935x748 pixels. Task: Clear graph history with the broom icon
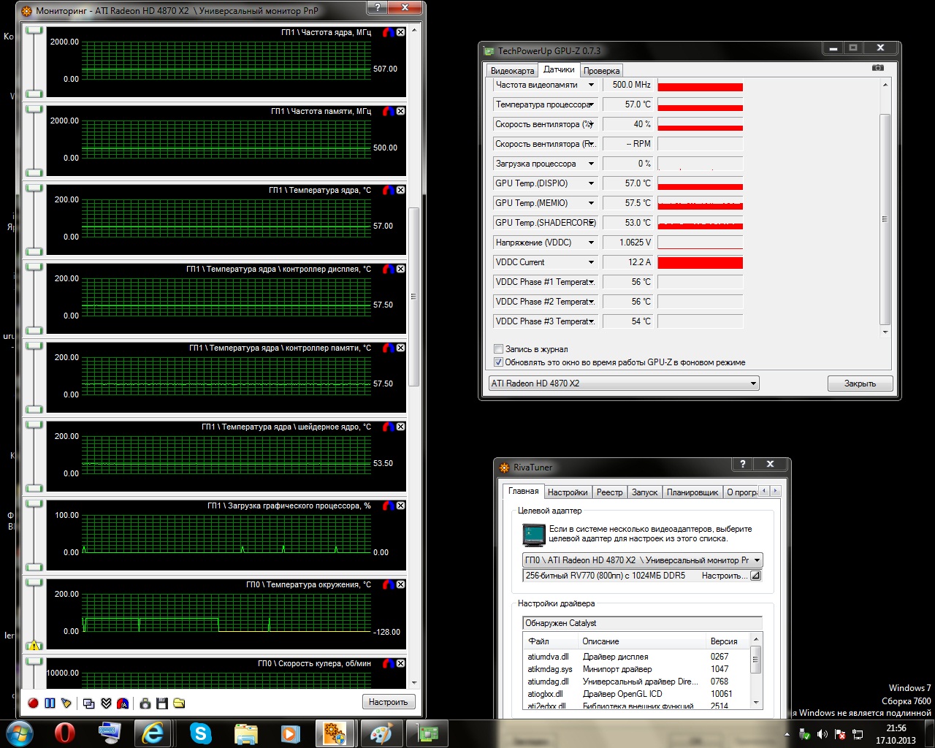66,703
